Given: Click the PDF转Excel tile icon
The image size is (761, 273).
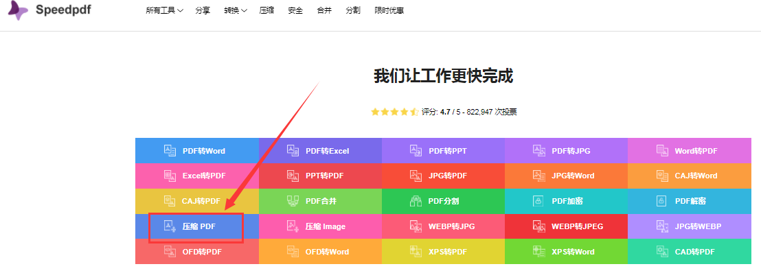Looking at the screenshot, I should pyautogui.click(x=293, y=150).
